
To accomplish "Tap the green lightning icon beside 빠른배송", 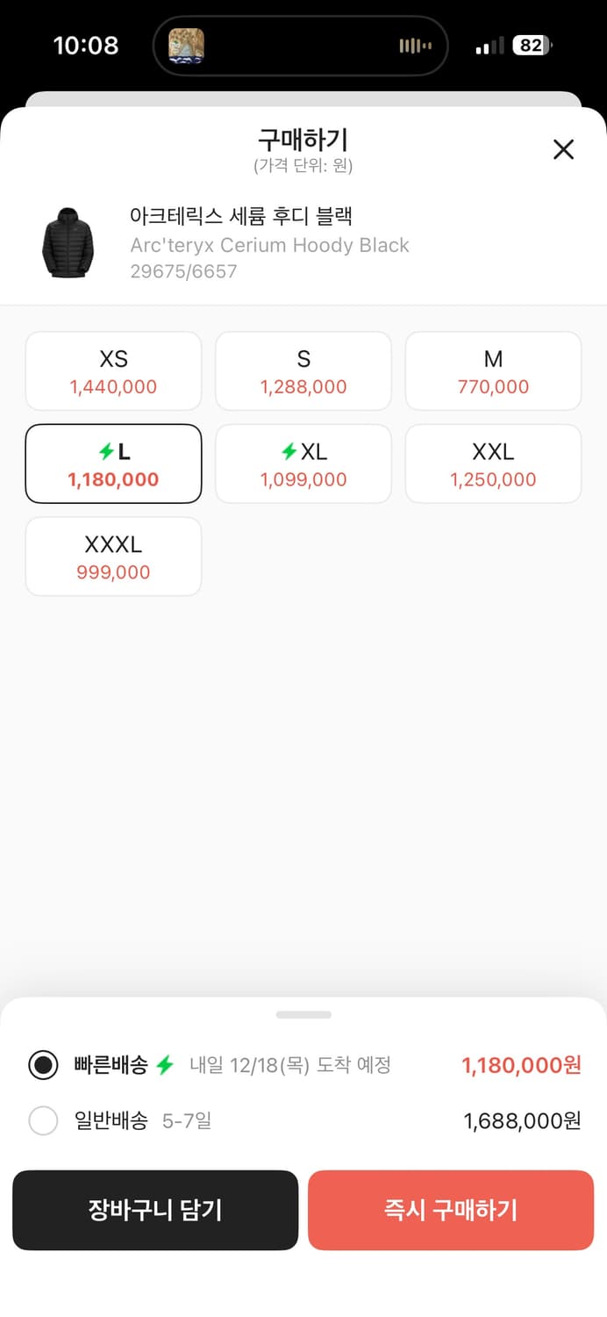I will [x=165, y=1066].
